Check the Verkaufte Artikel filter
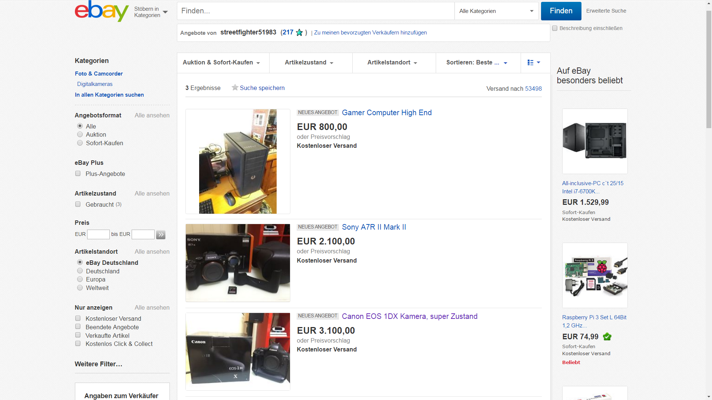The width and height of the screenshot is (712, 400). pos(78,335)
